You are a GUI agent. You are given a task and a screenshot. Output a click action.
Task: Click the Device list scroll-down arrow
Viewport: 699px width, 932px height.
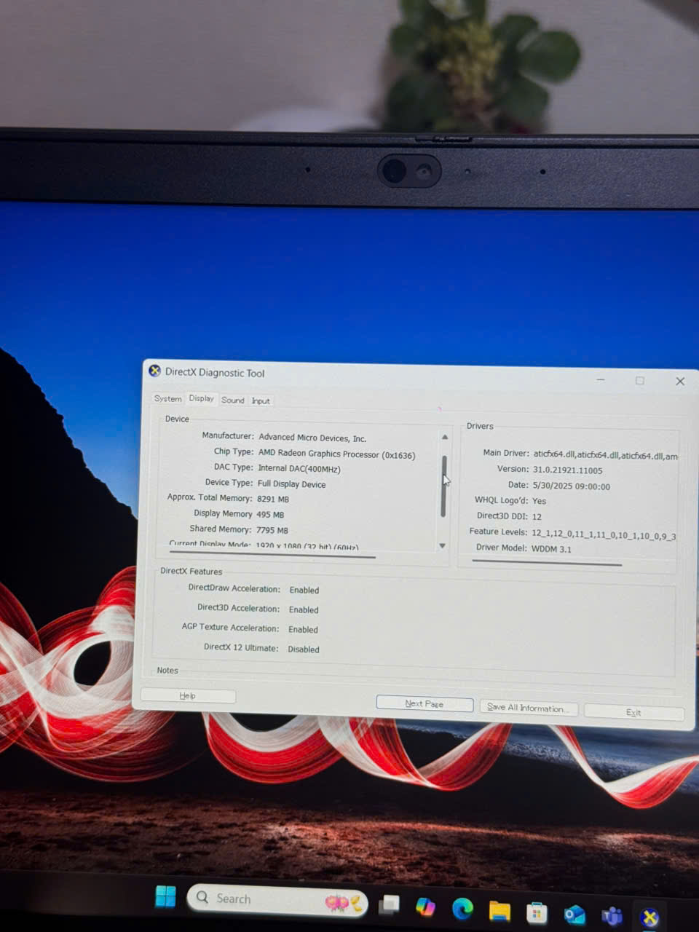click(x=442, y=545)
